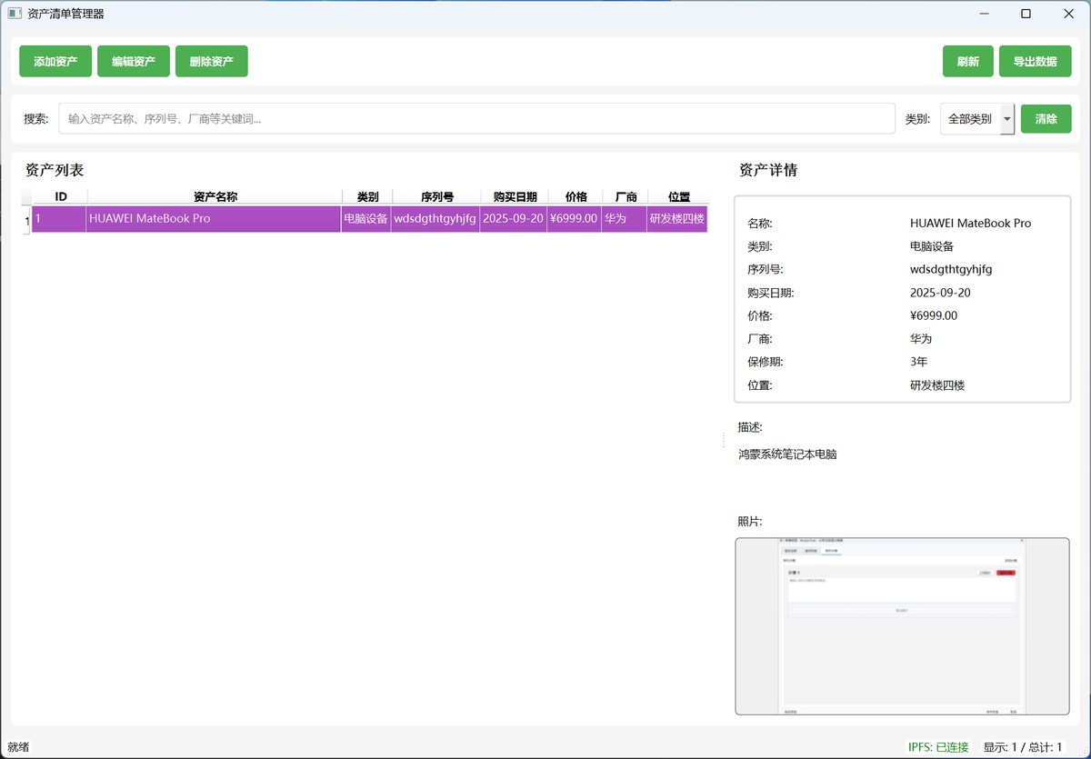Click the asset photo thumbnail
Image resolution: width=1091 pixels, height=759 pixels.
[x=902, y=626]
